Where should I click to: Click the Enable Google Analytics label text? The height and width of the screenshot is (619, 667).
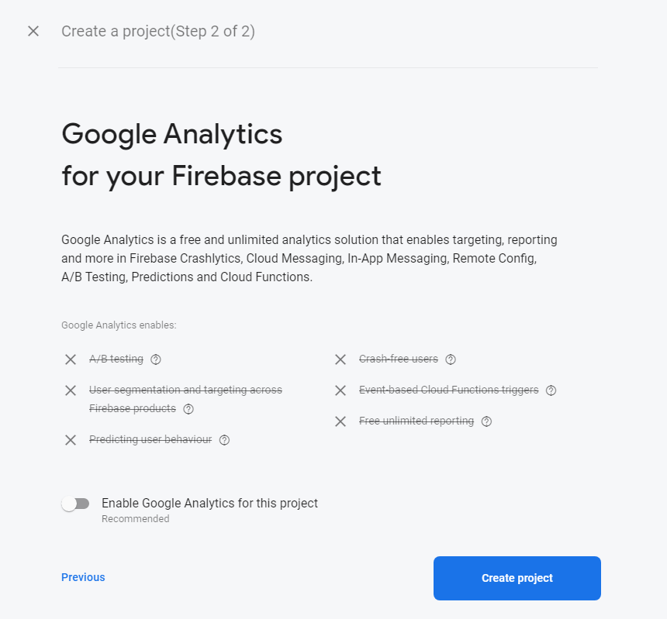point(209,504)
